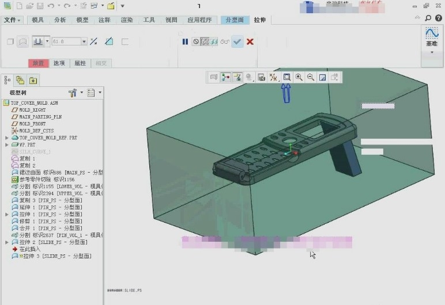The width and height of the screenshot is (445, 305).
Task: Click the search magnifier in ribbon corner
Action: pos(428,18)
